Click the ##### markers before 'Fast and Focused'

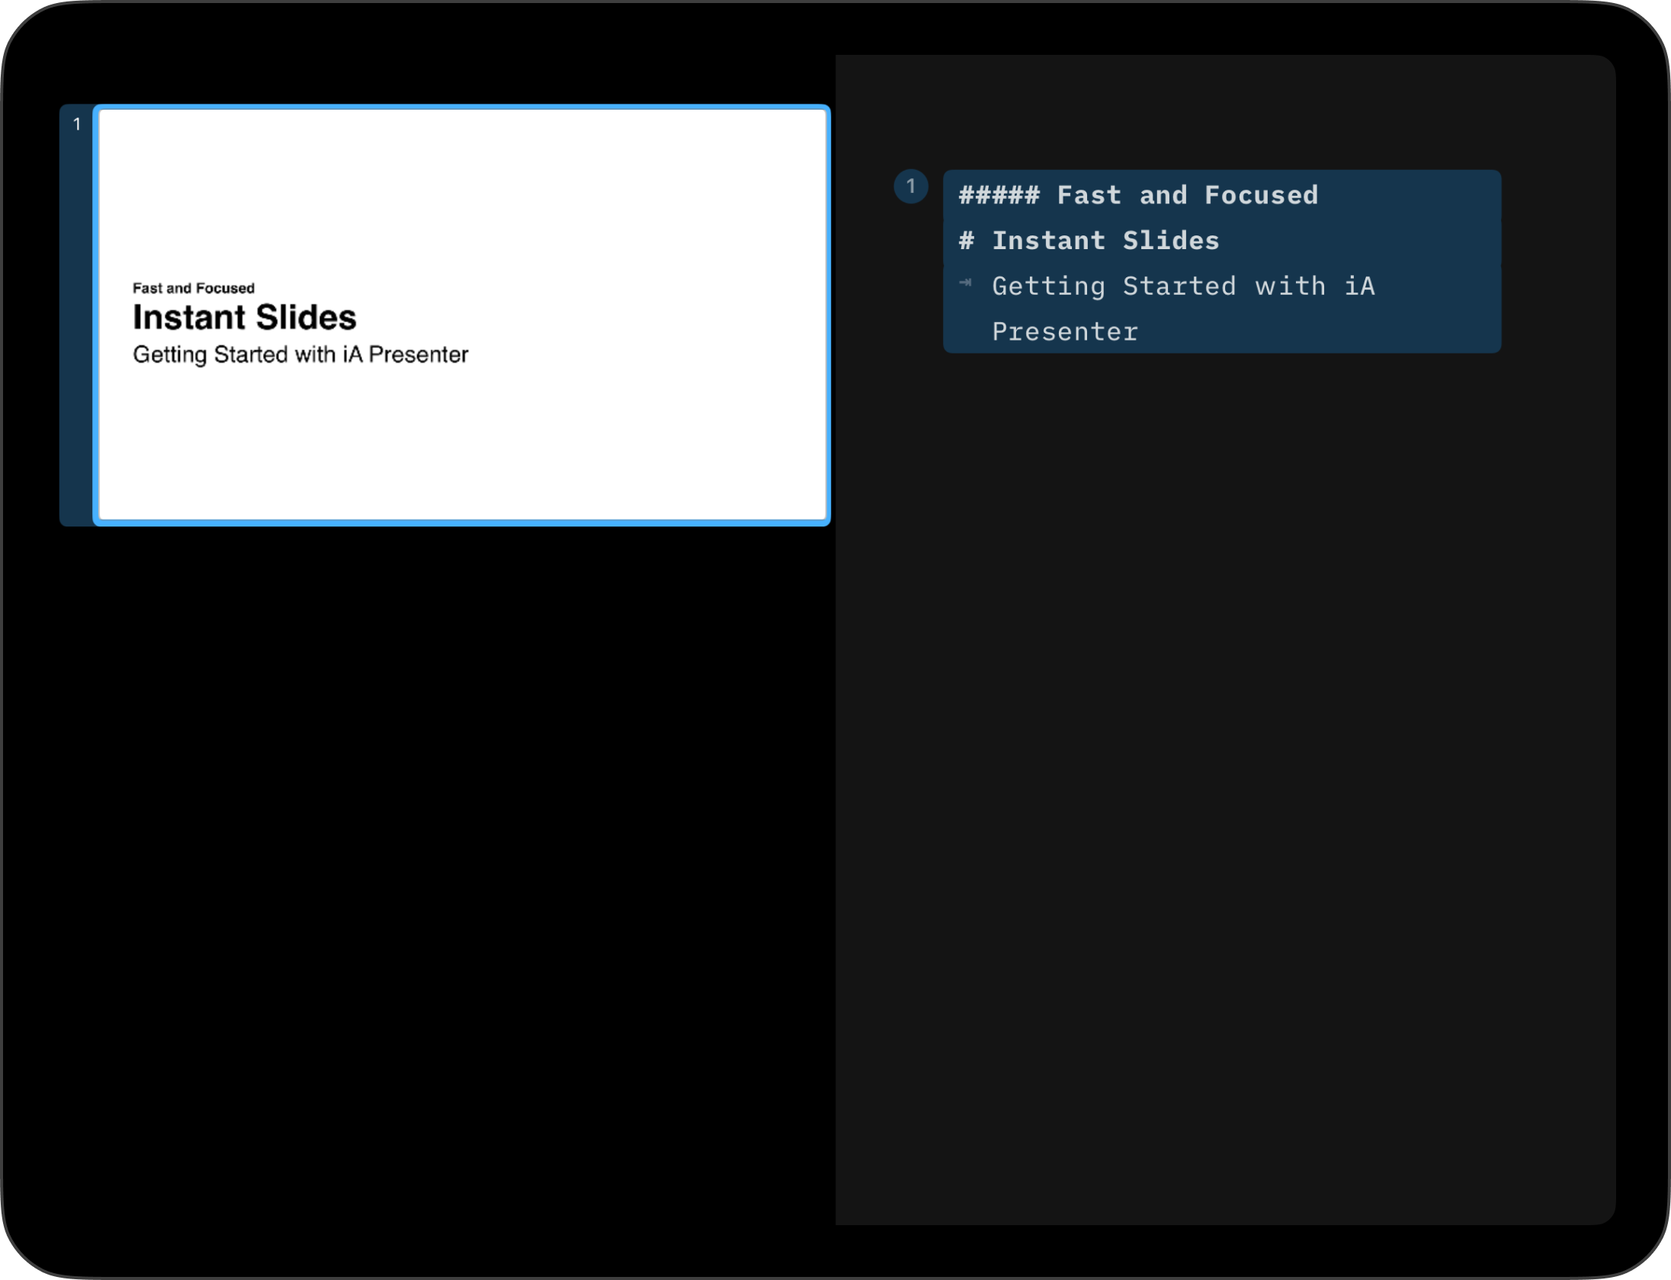tap(999, 196)
